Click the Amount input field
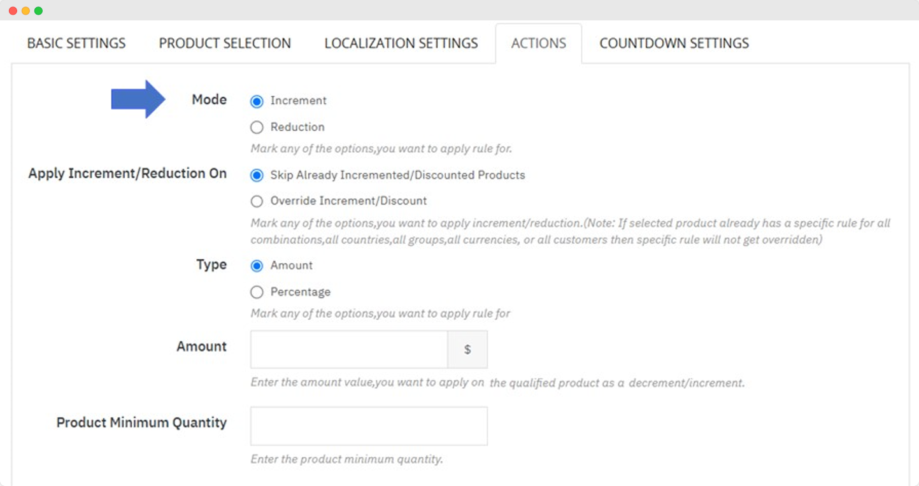This screenshot has height=486, width=919. click(349, 349)
